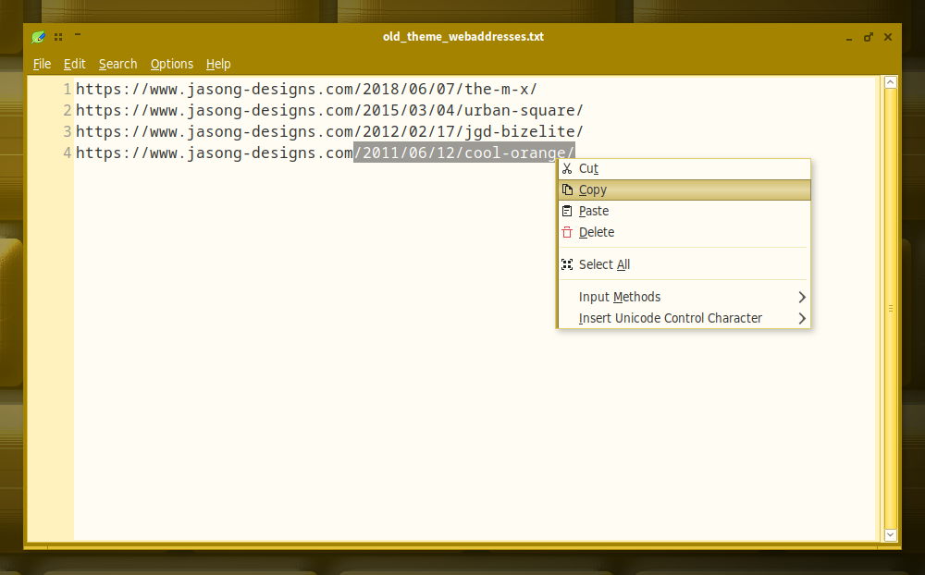Minimize the editor window
The height and width of the screenshot is (575, 925).
[849, 38]
